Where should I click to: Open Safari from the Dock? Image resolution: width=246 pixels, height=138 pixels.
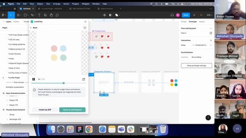tap(103, 130)
